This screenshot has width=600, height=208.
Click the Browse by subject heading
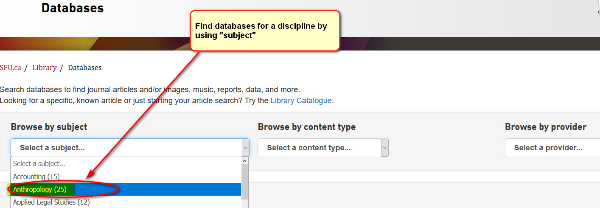click(49, 127)
